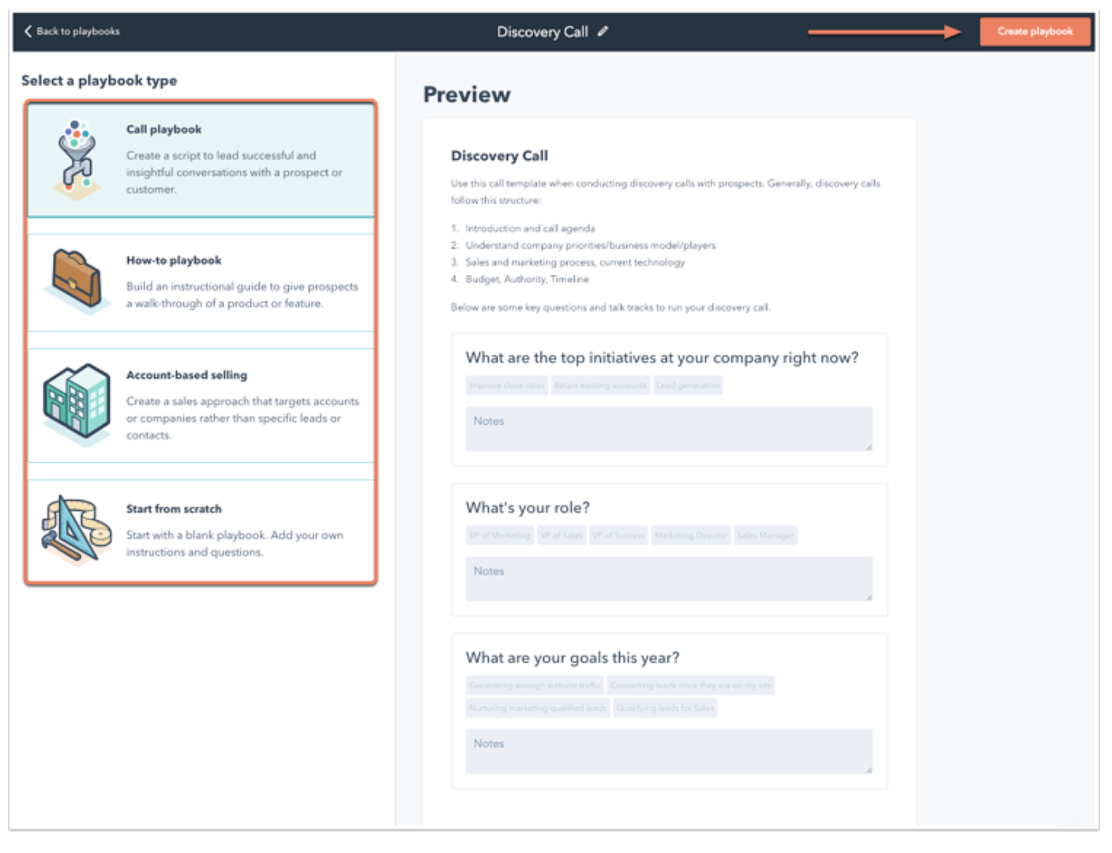This screenshot has height=853, width=1112.
Task: Toggle 'Qualifying leads for Sales' goal tag
Action: (x=664, y=708)
